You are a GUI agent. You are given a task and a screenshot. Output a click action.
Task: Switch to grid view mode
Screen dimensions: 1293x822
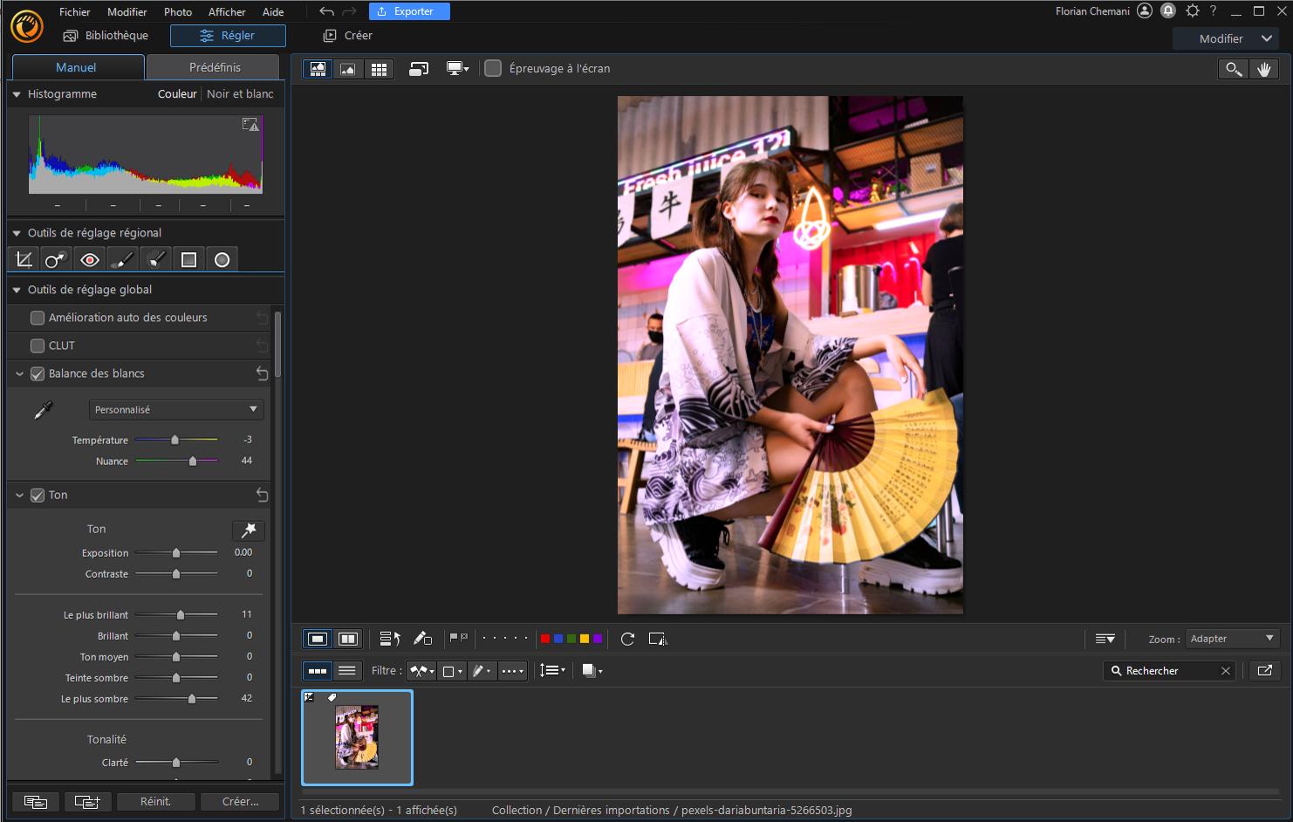(x=380, y=68)
